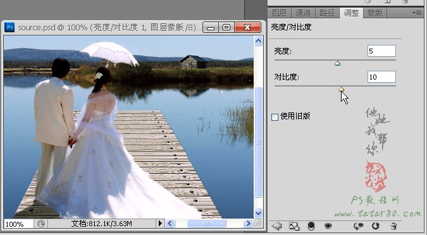Click the status bar preview icon beside the zoom field
The width and height of the screenshot is (427, 235).
(41, 224)
